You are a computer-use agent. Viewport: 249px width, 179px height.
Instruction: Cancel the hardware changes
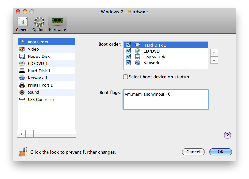coord(193,152)
